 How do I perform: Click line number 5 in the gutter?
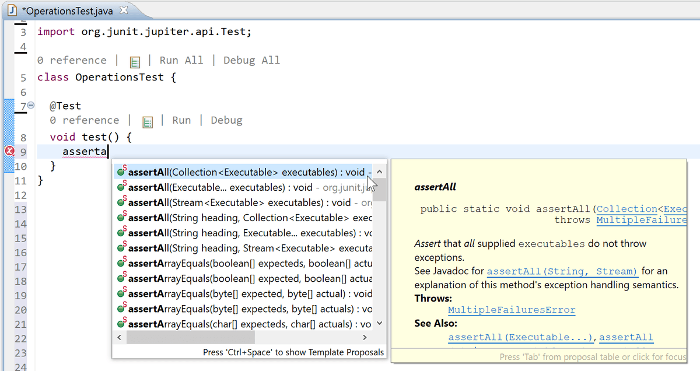pos(23,78)
